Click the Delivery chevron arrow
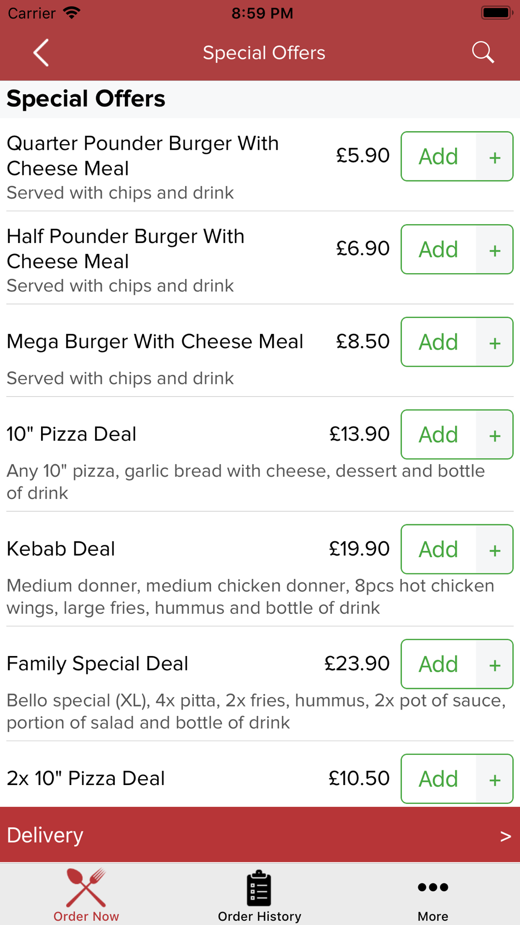This screenshot has width=520, height=925. (505, 836)
